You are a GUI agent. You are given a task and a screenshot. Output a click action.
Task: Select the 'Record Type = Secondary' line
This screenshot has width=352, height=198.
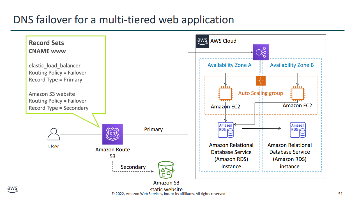(x=59, y=108)
